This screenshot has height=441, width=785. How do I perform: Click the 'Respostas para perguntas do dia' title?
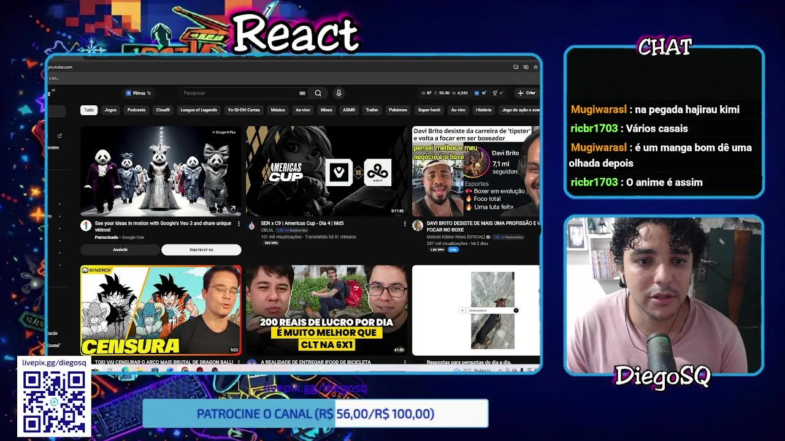click(469, 363)
